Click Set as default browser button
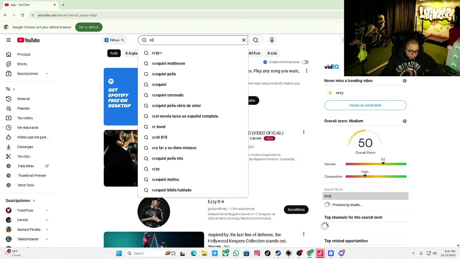 [89, 27]
